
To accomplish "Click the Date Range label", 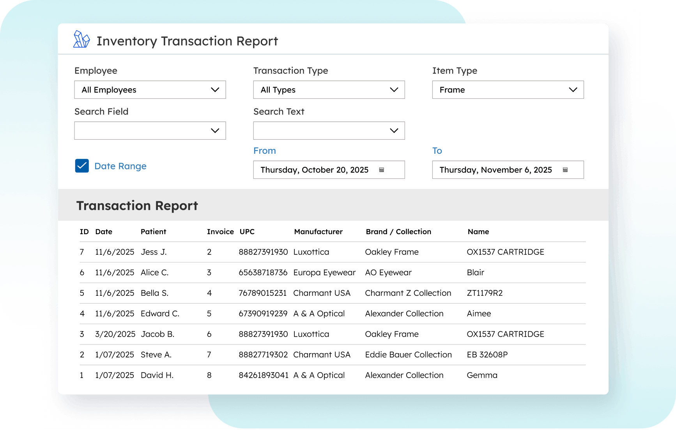I will point(120,166).
